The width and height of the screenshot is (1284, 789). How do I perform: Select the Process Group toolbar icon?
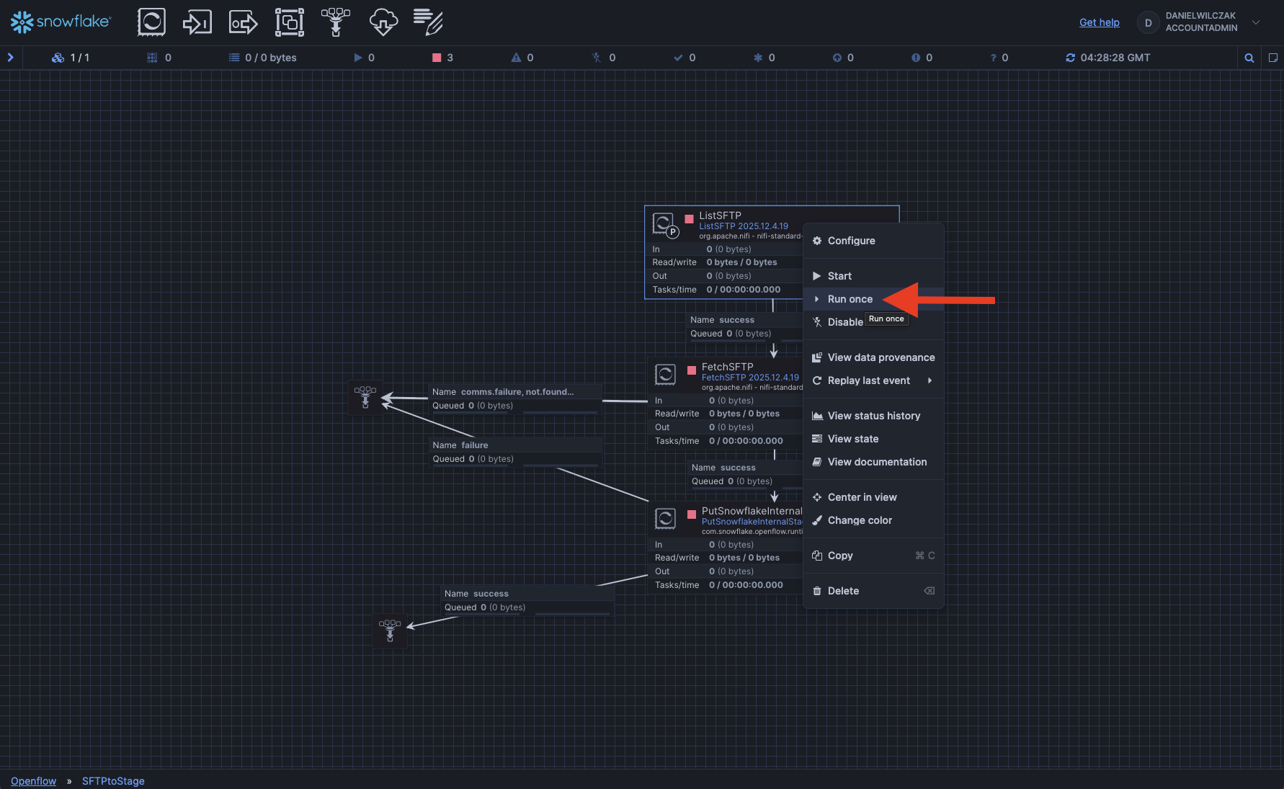289,22
